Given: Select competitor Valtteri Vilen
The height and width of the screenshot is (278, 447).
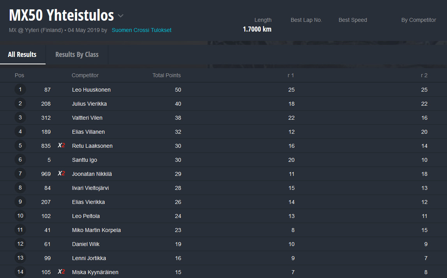Looking at the screenshot, I should point(87,118).
